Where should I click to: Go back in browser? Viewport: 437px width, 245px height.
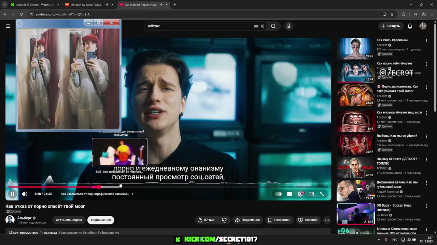(x=5, y=14)
